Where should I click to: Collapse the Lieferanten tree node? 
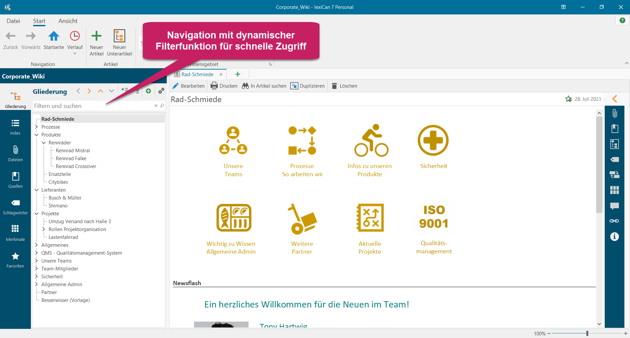click(x=36, y=190)
